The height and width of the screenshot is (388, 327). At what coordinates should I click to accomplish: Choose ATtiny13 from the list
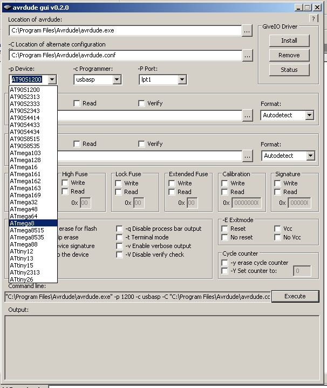point(33,258)
